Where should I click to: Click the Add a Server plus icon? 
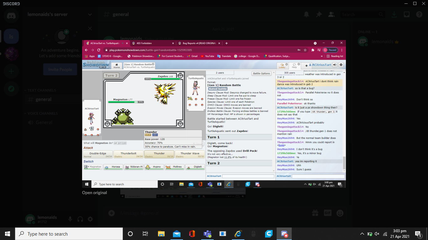(11, 71)
